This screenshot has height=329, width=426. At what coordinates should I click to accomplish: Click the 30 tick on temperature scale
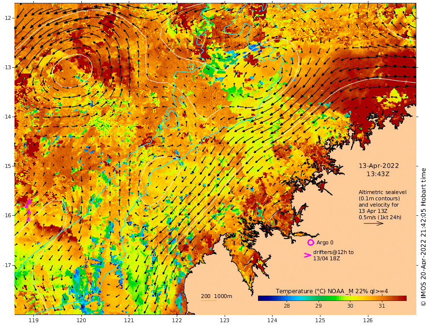350,306
